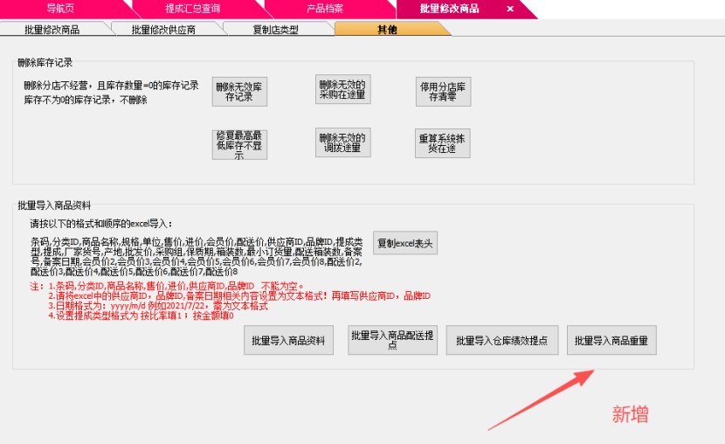Screen dimensions: 725x444
Task: Select the 其他 sub-tab
Action: click(388, 30)
